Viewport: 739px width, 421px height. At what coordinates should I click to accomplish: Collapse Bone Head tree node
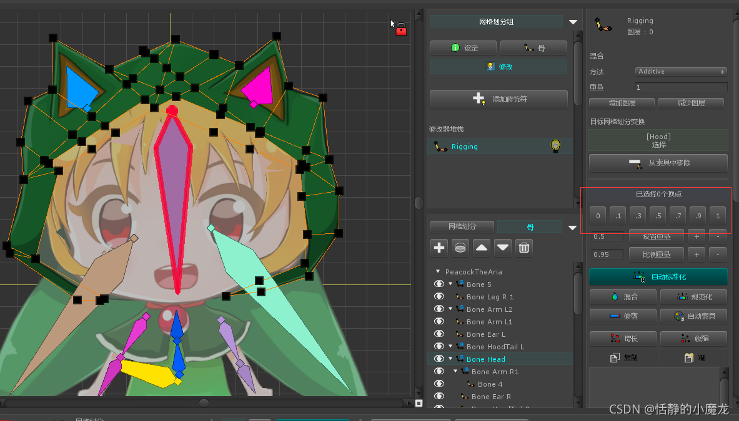tap(450, 359)
